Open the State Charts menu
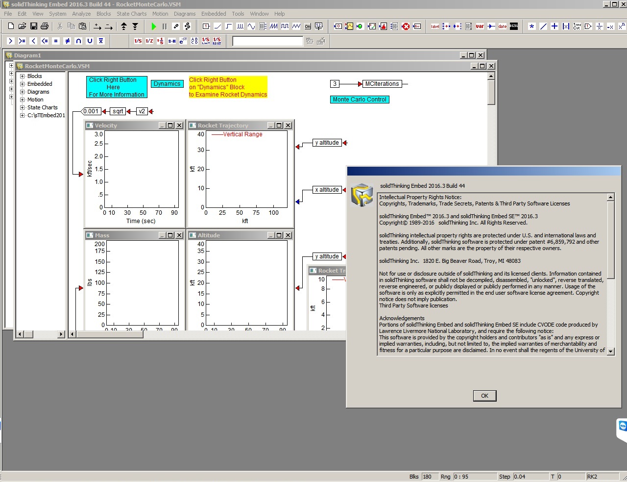The image size is (627, 482). coord(131,14)
